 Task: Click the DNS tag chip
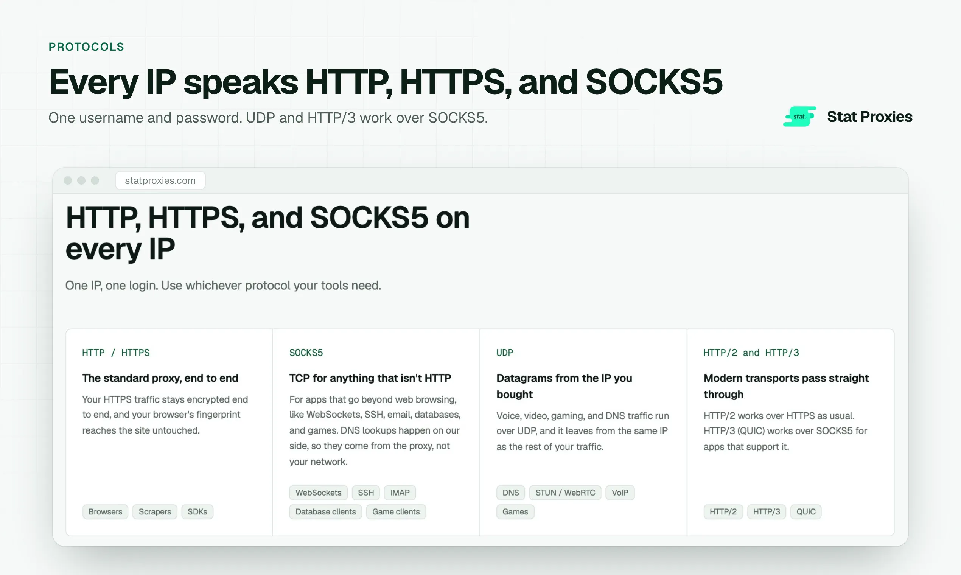tap(510, 493)
